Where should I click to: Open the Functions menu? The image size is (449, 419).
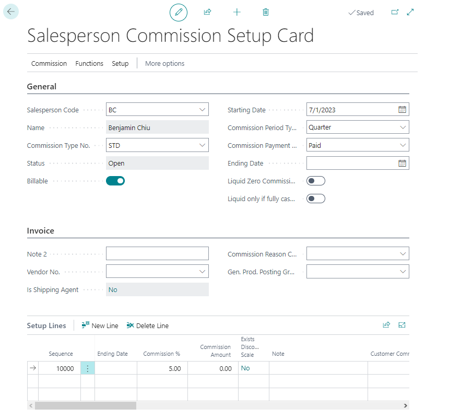coord(89,63)
